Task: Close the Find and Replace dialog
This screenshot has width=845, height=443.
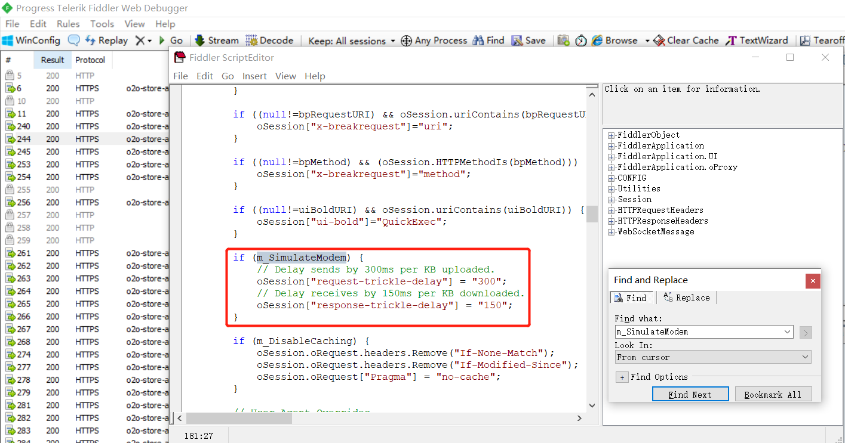Action: pyautogui.click(x=812, y=281)
